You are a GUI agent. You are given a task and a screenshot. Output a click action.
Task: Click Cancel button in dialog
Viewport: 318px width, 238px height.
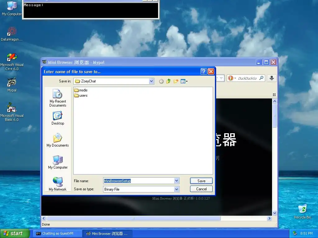pos(201,189)
